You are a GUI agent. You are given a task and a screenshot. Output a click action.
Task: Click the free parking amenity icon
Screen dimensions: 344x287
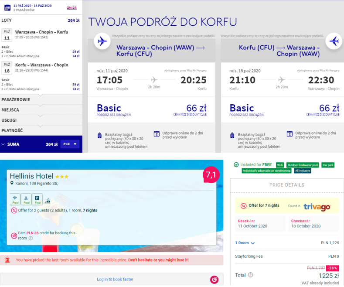pyautogui.click(x=37, y=199)
